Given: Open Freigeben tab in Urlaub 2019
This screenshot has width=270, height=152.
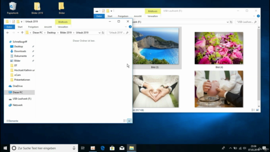Looking at the screenshot, I should [x=33, y=27].
